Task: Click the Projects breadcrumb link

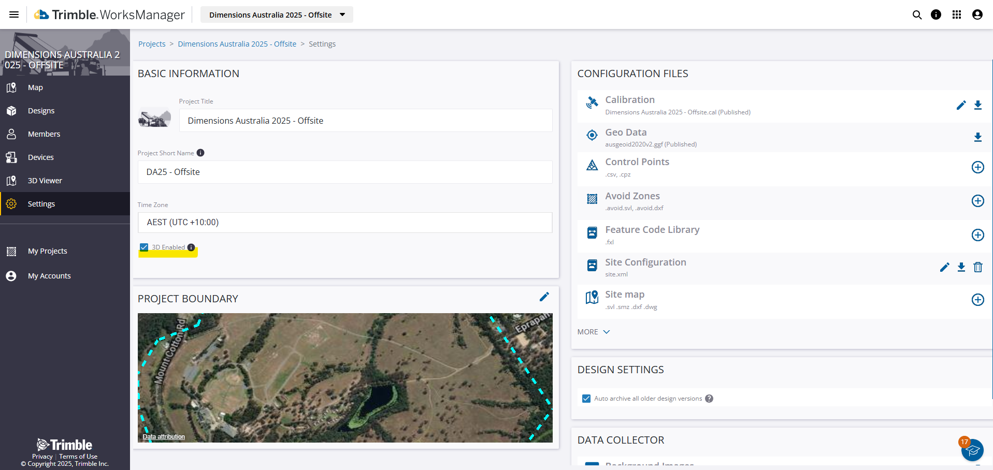Action: (152, 44)
